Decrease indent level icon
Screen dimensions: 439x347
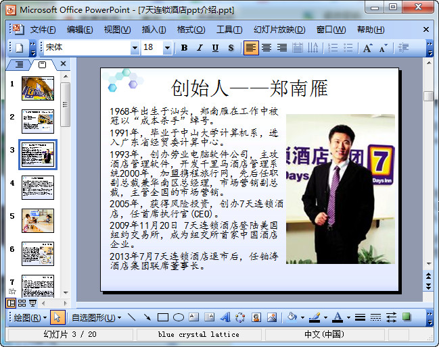pos(403,48)
